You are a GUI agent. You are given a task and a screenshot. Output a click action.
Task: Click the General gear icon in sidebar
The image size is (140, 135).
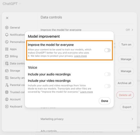tap(7, 28)
